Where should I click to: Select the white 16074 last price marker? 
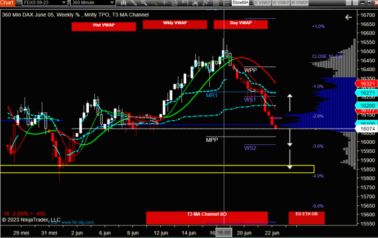(367, 129)
